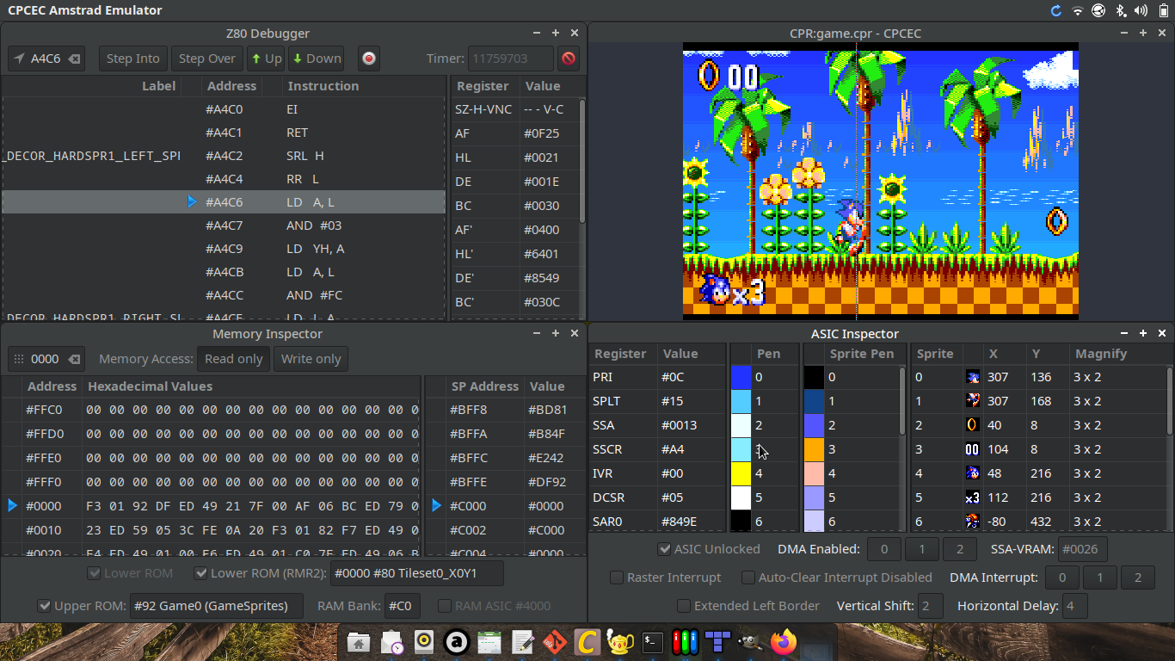Select the sprite 5 'x3' thumbnail icon
1175x661 pixels.
(973, 497)
